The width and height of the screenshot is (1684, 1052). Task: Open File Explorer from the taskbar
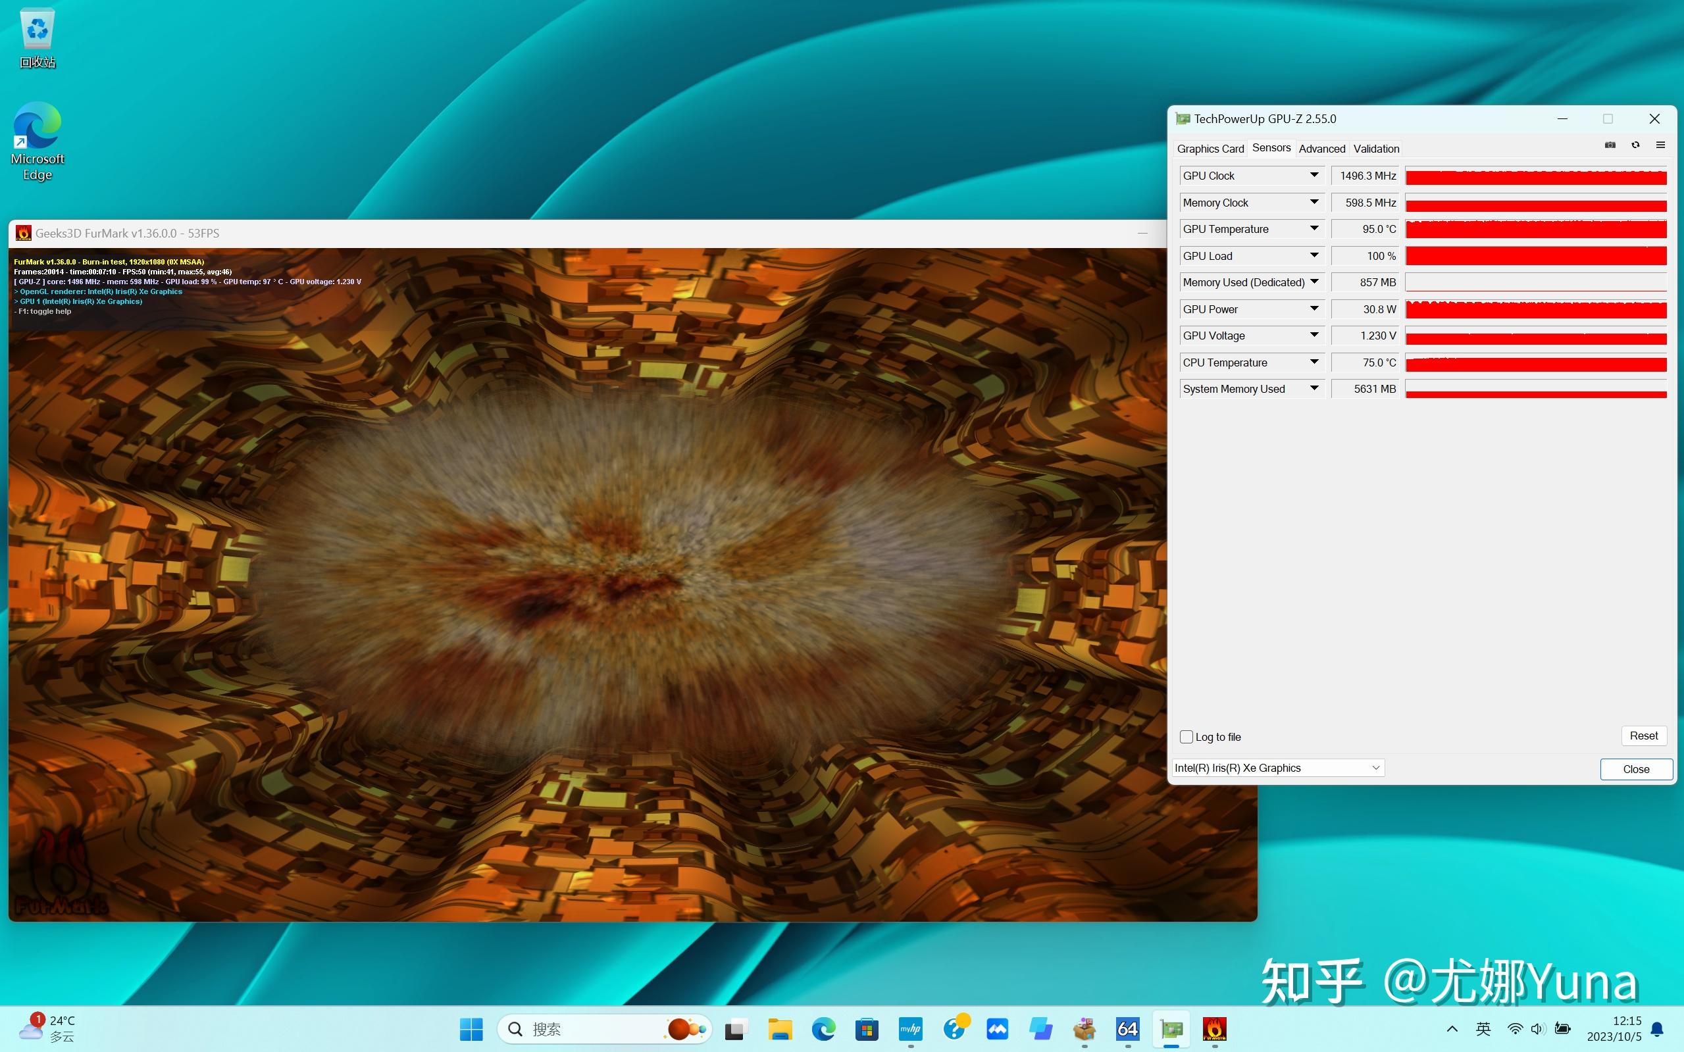point(780,1029)
